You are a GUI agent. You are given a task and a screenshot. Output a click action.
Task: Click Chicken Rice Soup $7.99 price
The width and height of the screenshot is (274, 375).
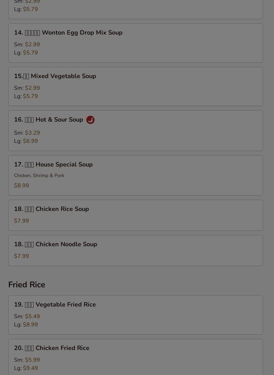22,221
